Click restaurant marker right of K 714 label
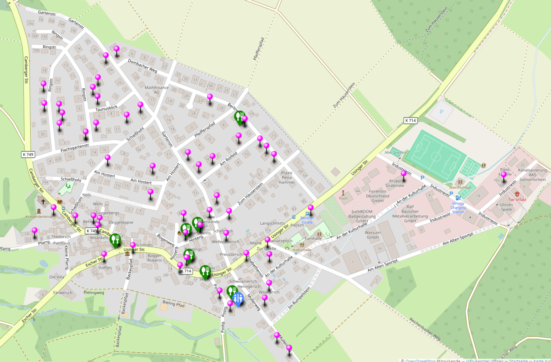The width and height of the screenshot is (551, 362). point(205,271)
